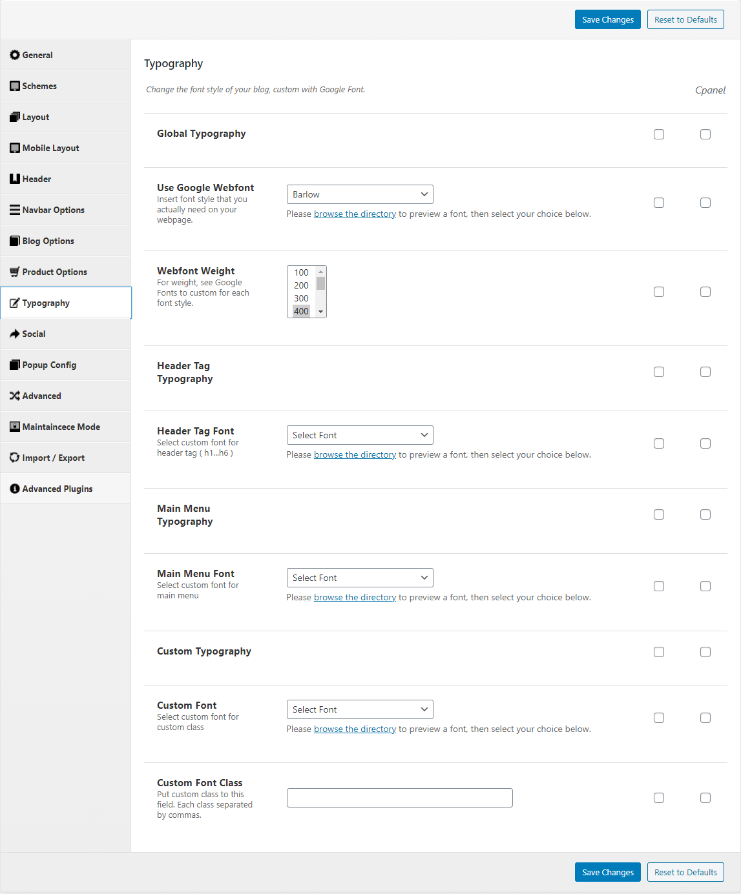Click the Advanced Plugins info icon

click(x=15, y=489)
